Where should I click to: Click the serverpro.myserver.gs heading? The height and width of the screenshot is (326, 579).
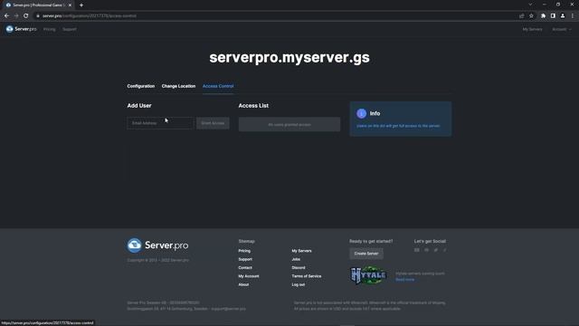click(x=289, y=57)
